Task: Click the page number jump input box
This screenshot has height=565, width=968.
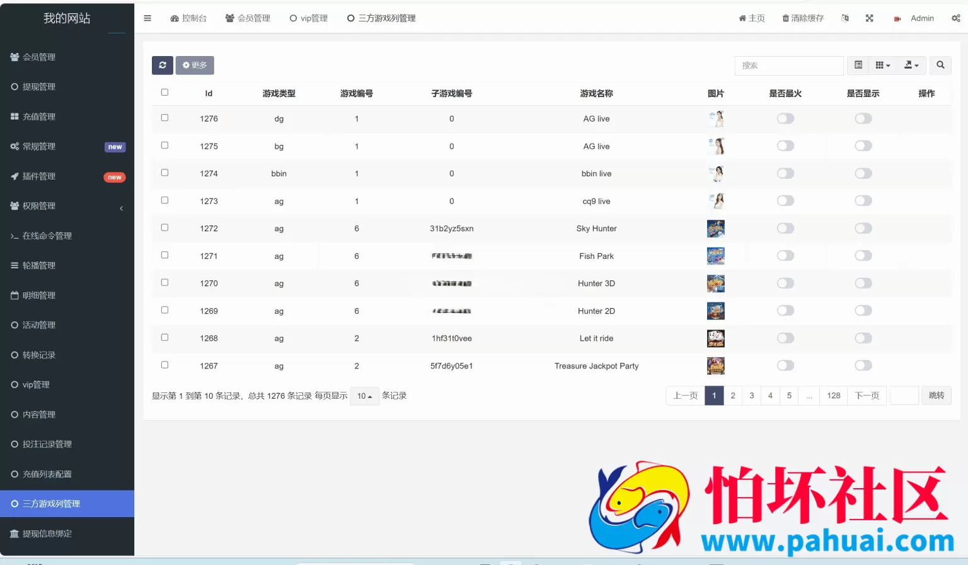Action: pyautogui.click(x=904, y=396)
